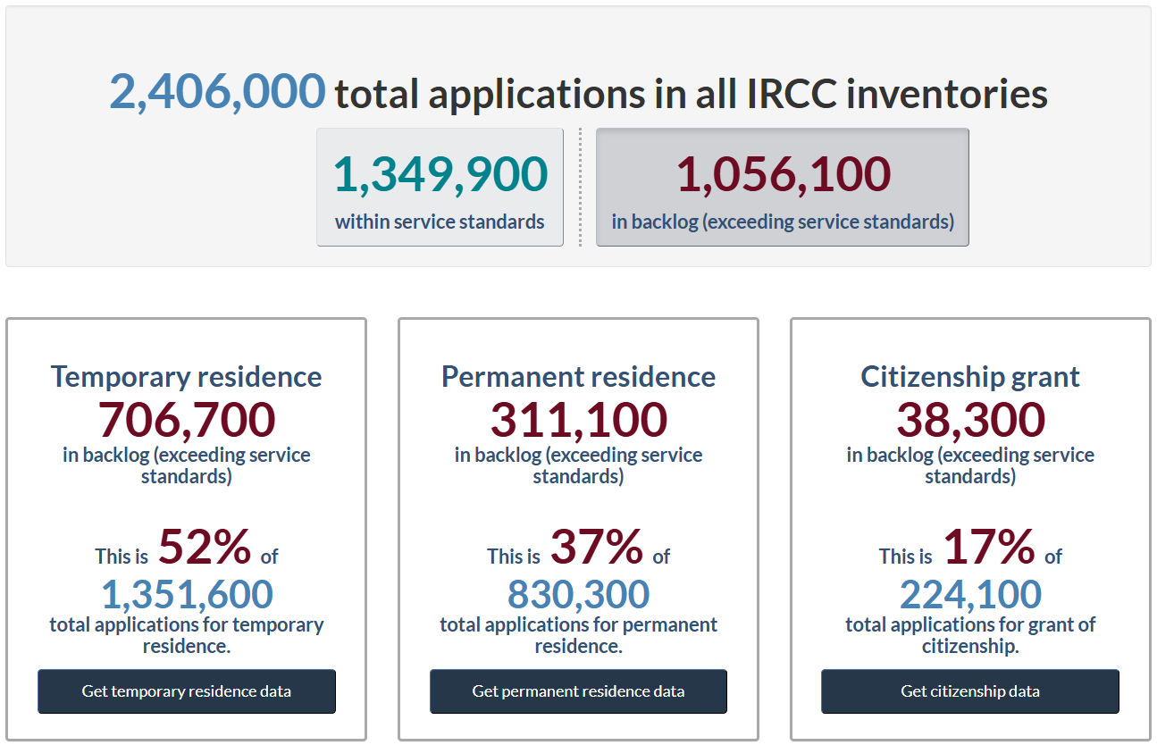Click the 52% percentage value

tap(205, 548)
